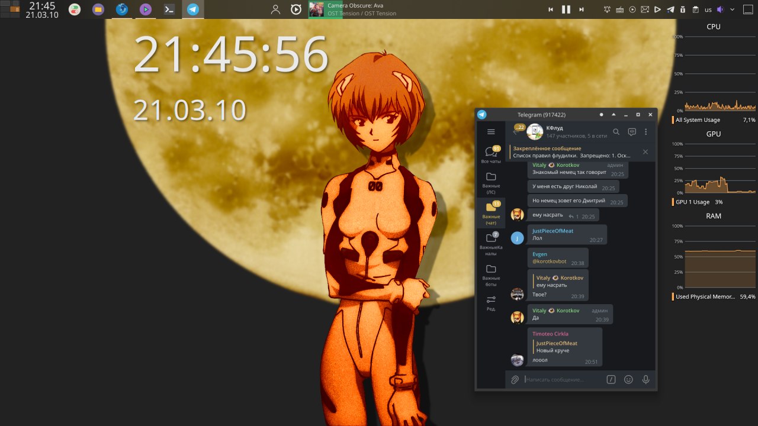Open the file manager from taskbar

98,9
